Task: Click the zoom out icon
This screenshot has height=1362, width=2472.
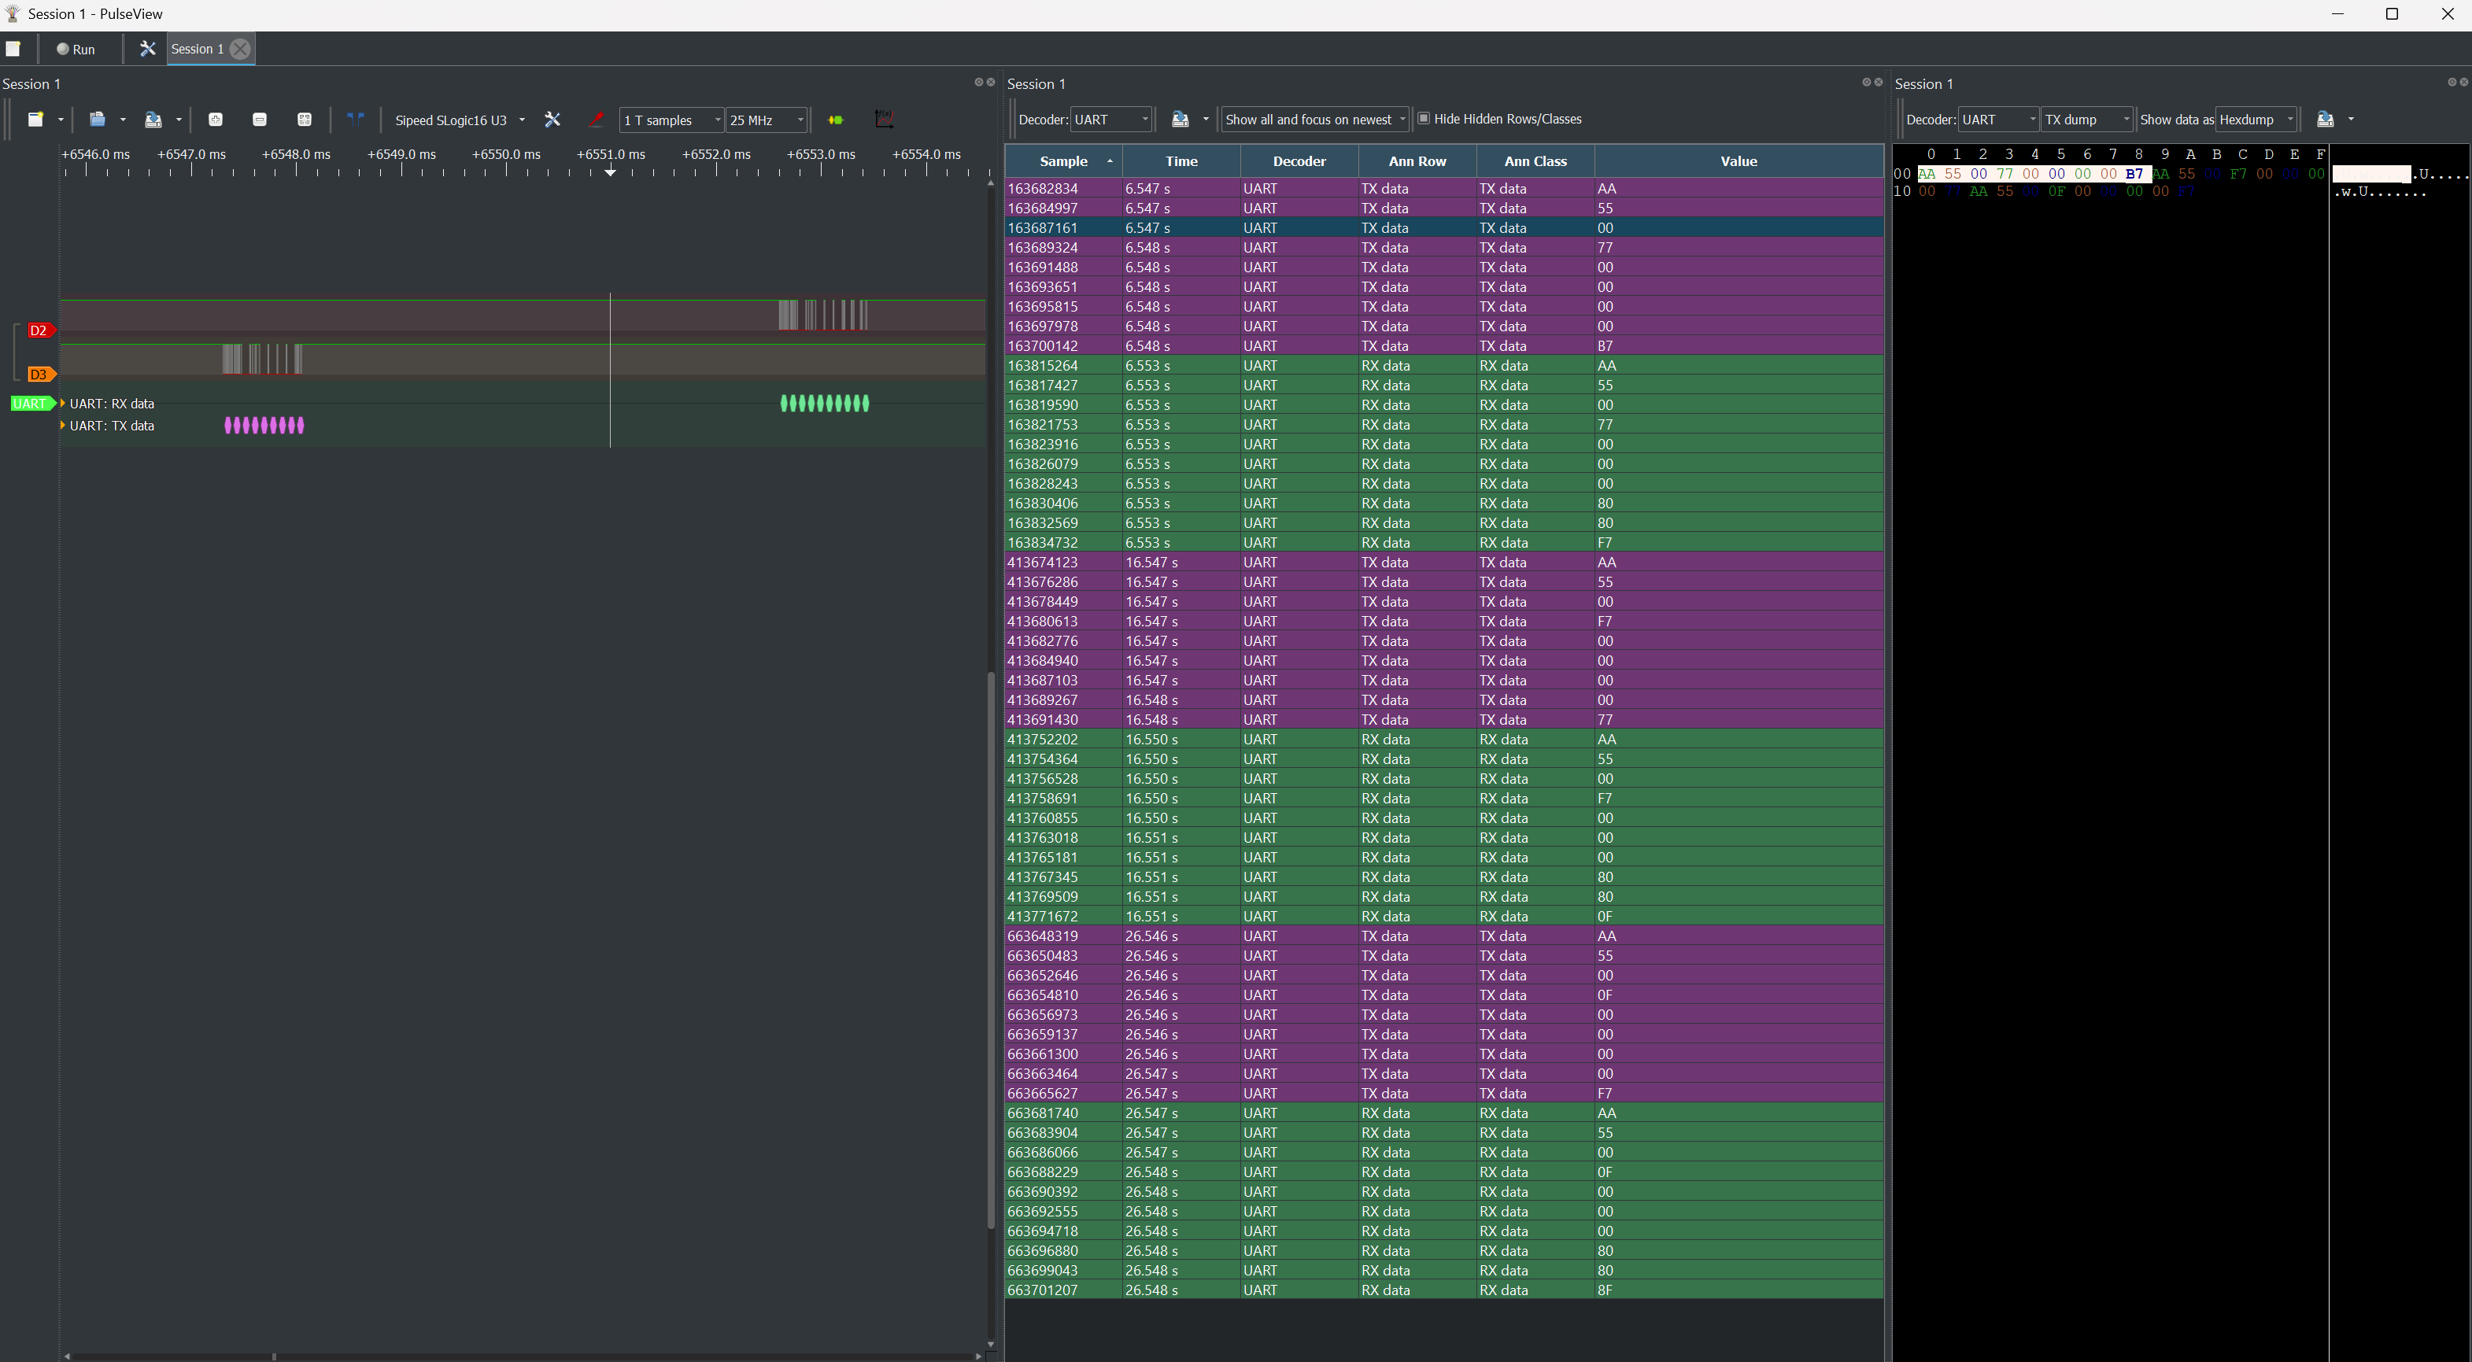Action: 259,120
